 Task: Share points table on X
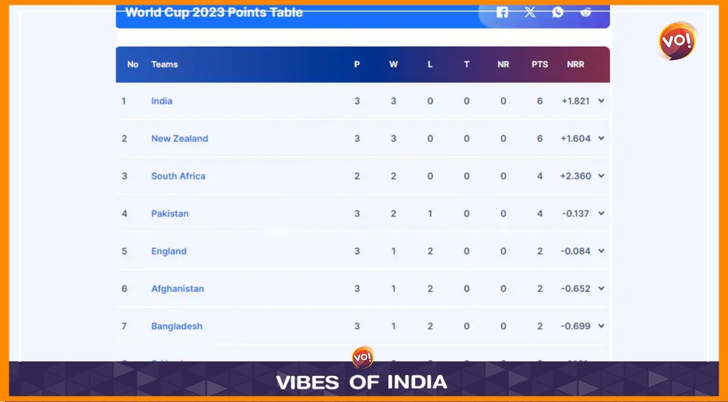[530, 13]
